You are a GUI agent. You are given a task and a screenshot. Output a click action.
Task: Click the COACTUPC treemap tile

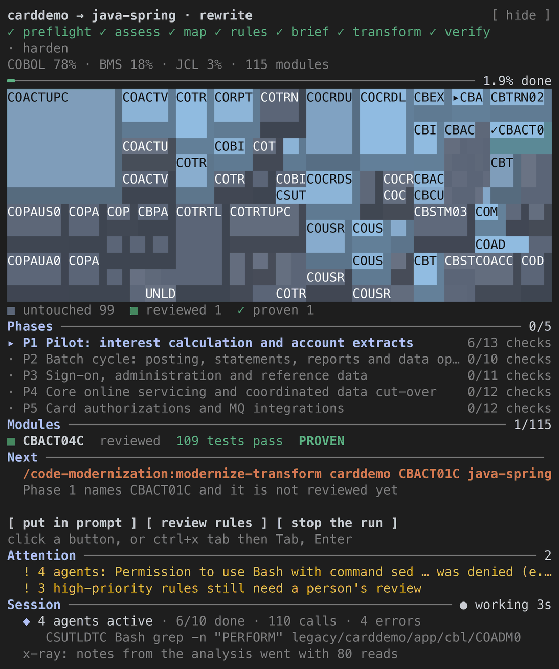(x=61, y=138)
